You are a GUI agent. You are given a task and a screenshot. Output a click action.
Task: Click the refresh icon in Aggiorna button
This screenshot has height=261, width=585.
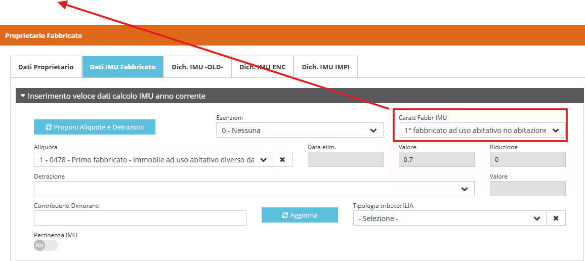click(x=285, y=215)
